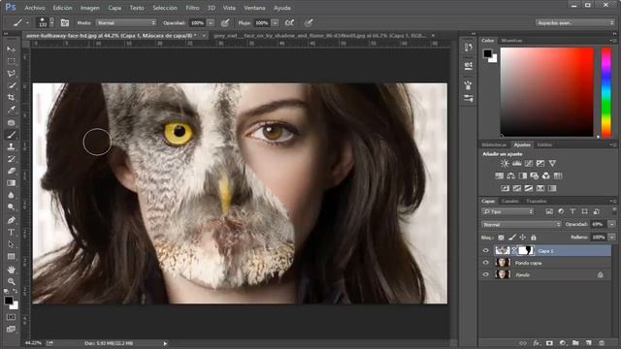Select the Horizontal Type tool

pyautogui.click(x=11, y=233)
